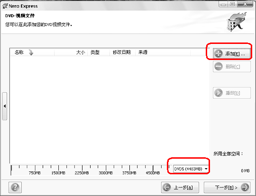Click the forward arrow icon for next step
The image size is (256, 196).
pos(245,187)
